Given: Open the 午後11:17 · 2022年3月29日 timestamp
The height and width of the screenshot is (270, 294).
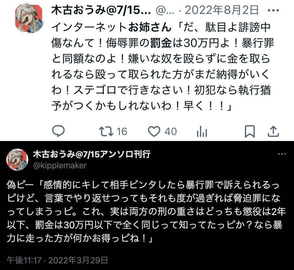Looking at the screenshot, I should point(58,260).
